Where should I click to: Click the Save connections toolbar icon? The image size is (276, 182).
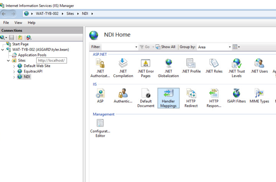11,38
